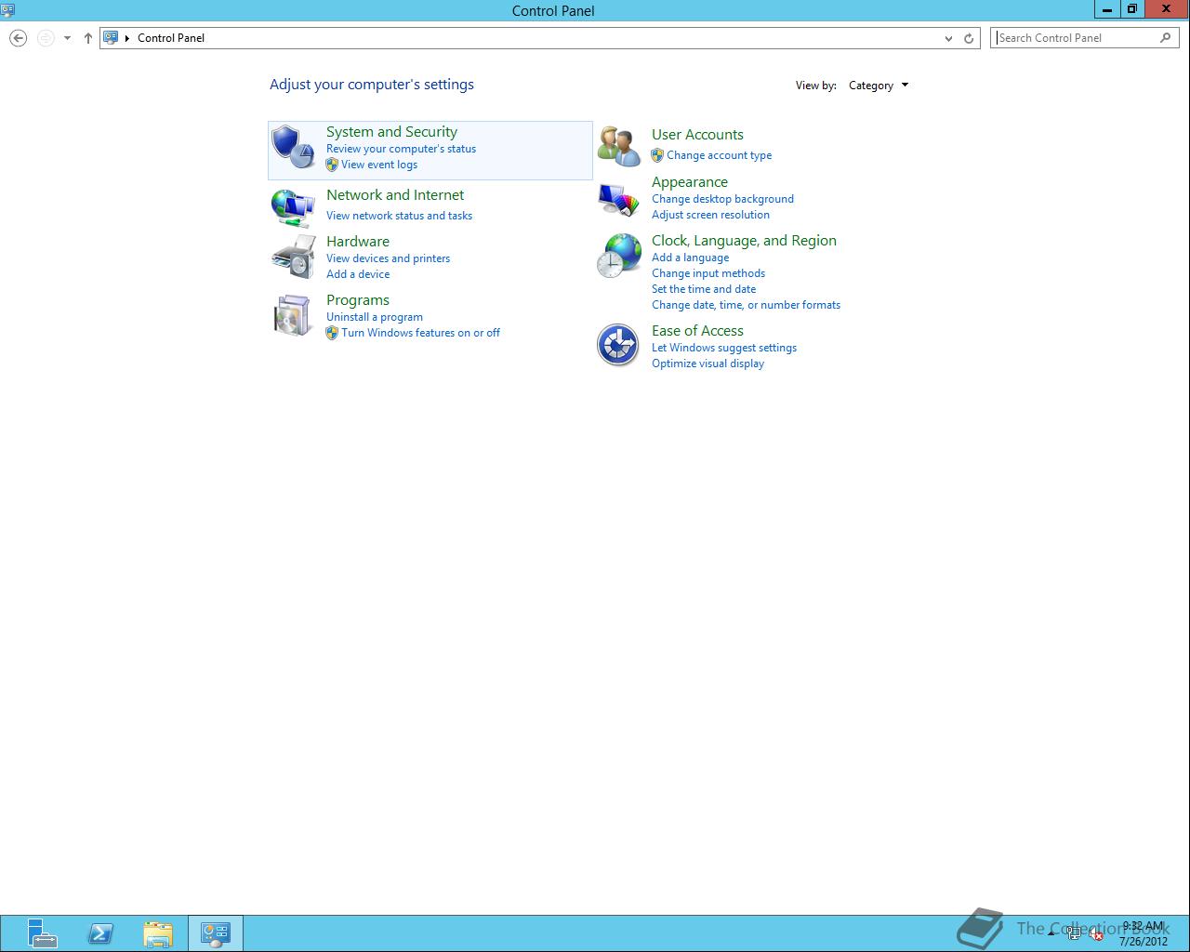Expand the breadcrumb arrow before Control Panel
1190x952 pixels.
(127, 38)
